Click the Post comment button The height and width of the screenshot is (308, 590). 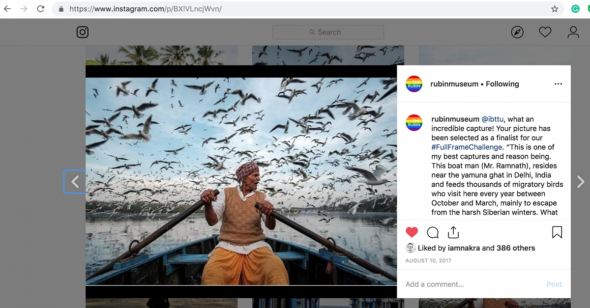pos(554,284)
